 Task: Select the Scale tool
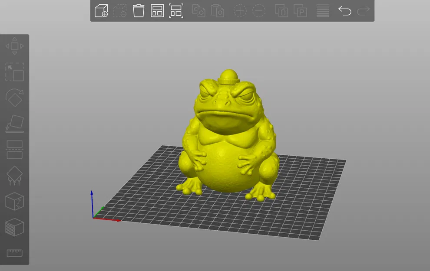pyautogui.click(x=14, y=73)
